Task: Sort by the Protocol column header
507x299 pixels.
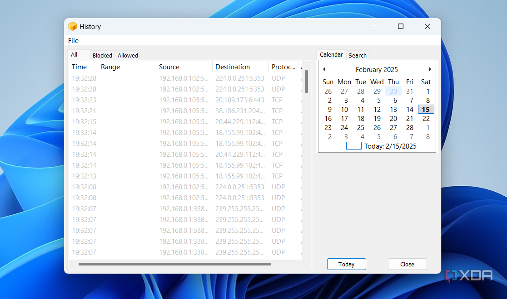Action: pyautogui.click(x=283, y=67)
